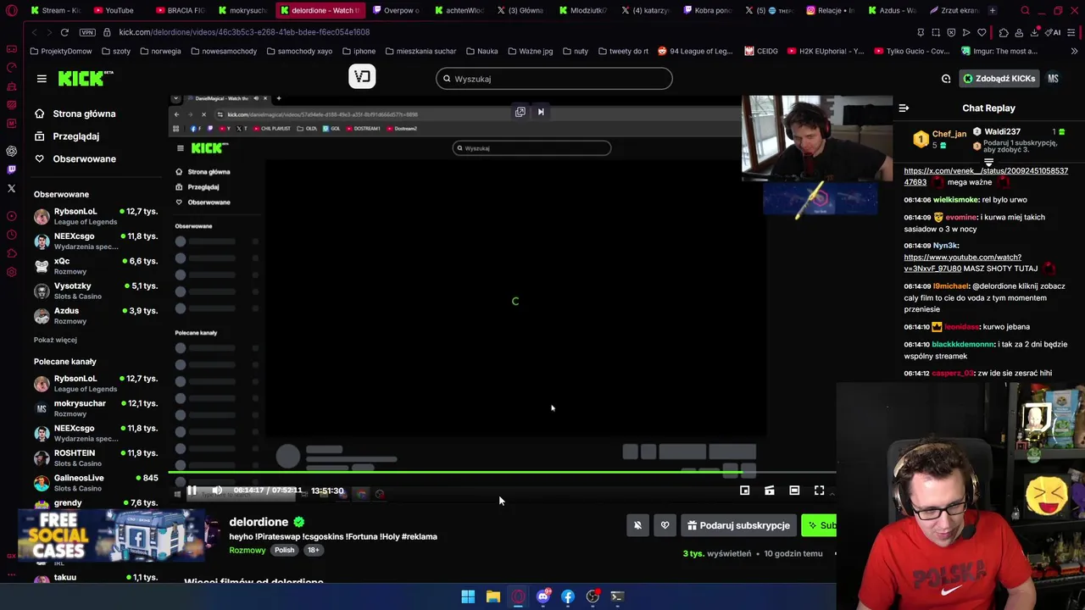This screenshot has height=610, width=1085.
Task: Open xQc channel in followed list
Action: (x=96, y=266)
